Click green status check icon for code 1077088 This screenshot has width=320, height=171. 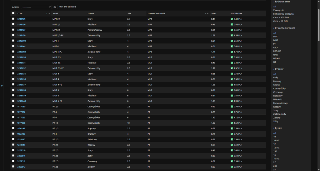coord(232,123)
